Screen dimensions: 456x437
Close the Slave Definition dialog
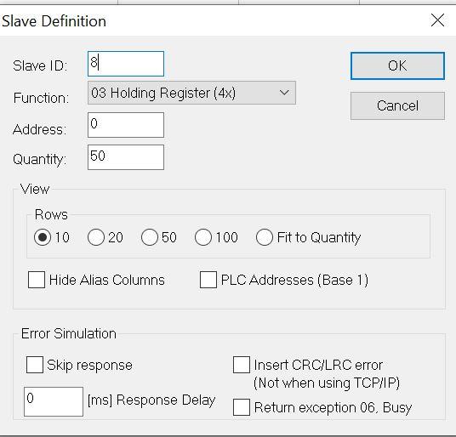pyautogui.click(x=437, y=20)
